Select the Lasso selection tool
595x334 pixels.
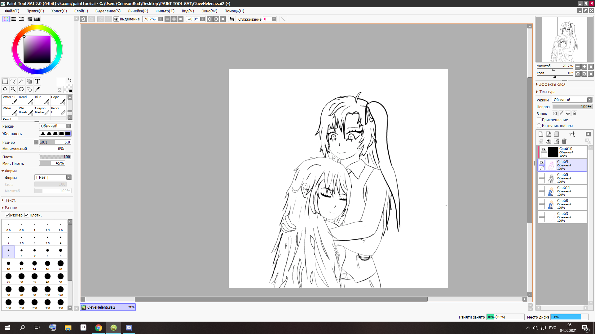coord(13,81)
